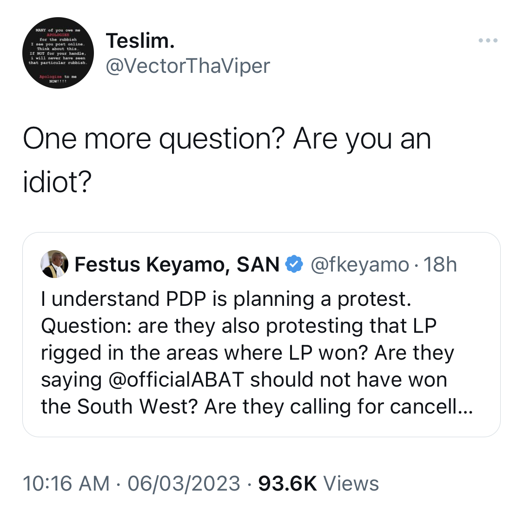Open the Teslim. display name
The image size is (523, 511).
[140, 41]
